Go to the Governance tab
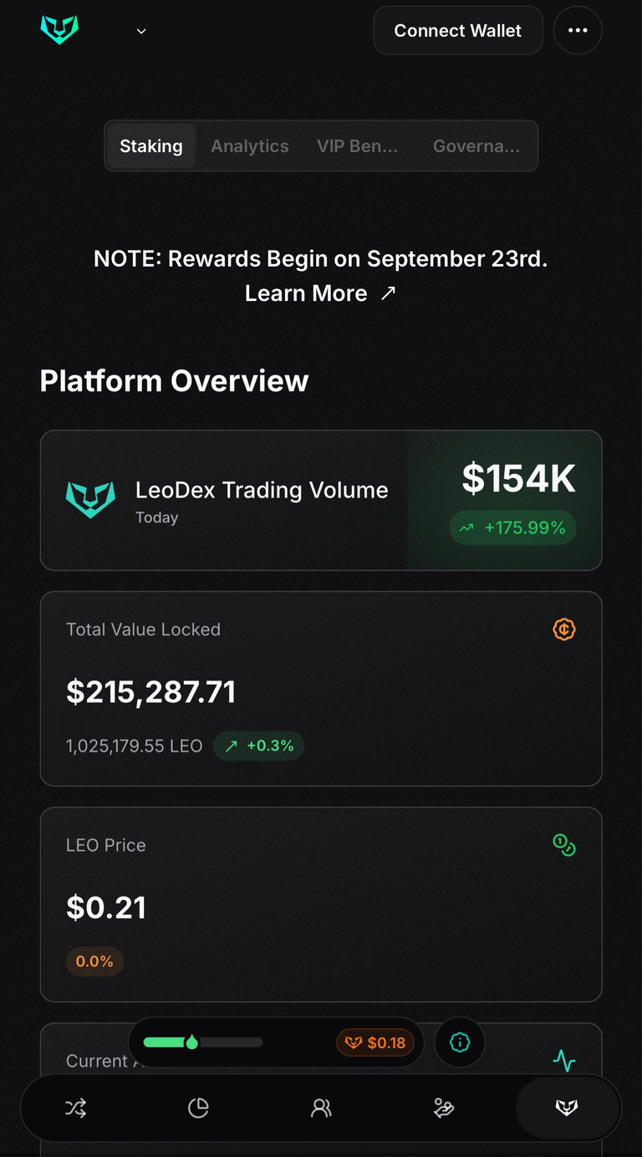642x1157 pixels. pos(476,146)
